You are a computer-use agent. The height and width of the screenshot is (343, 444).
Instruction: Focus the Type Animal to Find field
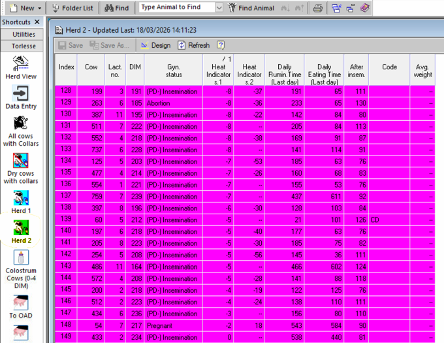[x=177, y=7]
